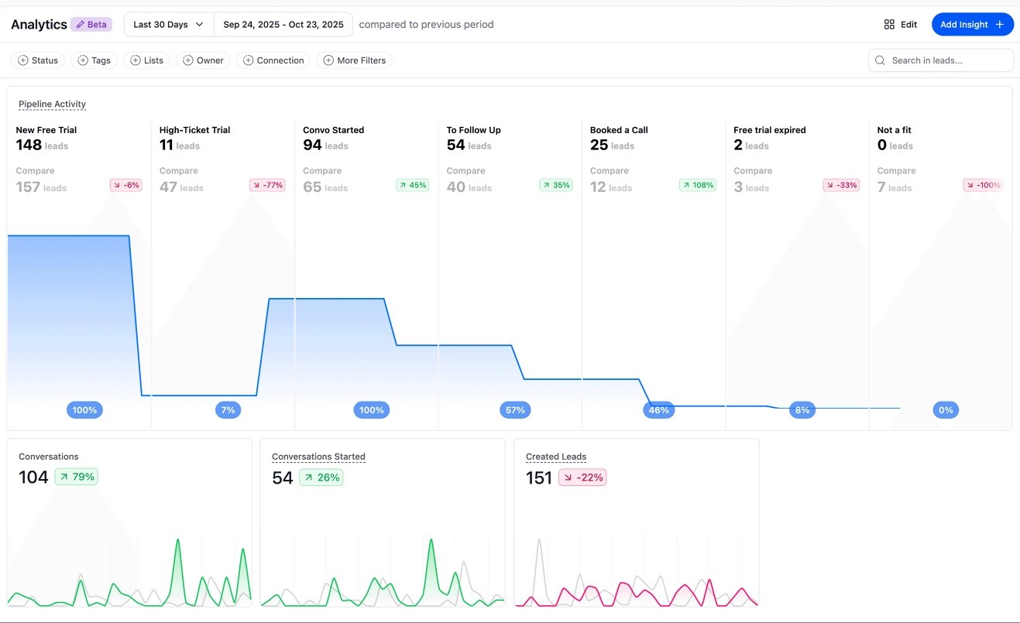Screen dimensions: 1020x623
Task: Click the 79% badge in Conversations
Action: click(77, 477)
